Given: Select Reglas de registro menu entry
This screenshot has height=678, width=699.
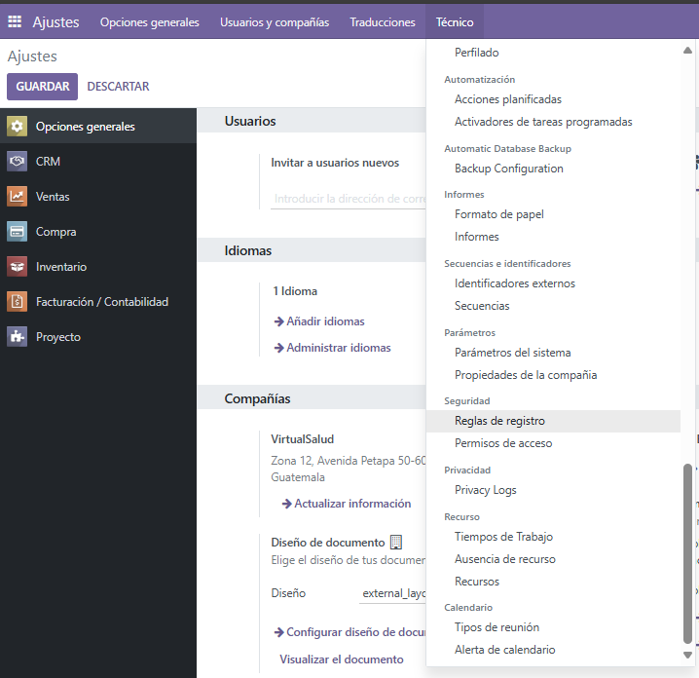Looking at the screenshot, I should point(499,421).
